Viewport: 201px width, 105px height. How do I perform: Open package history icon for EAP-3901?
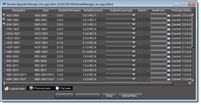click(x=169, y=25)
